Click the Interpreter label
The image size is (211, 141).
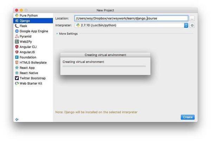pyautogui.click(x=63, y=25)
